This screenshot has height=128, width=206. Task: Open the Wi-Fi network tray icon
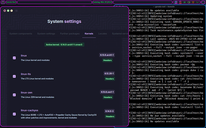pos(193,2)
